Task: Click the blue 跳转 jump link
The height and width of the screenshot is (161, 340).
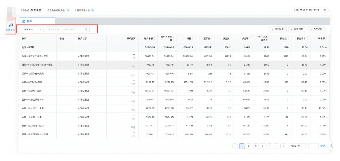Action: tap(323, 146)
